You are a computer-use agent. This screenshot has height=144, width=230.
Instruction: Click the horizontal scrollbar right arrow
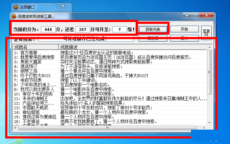click(x=204, y=128)
